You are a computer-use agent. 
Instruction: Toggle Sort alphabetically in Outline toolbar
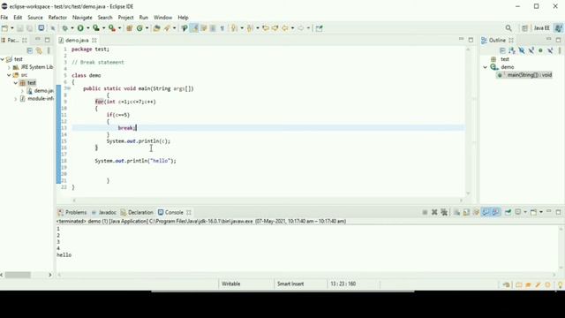512,50
